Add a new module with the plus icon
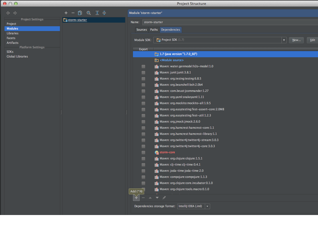 pyautogui.click(x=66, y=13)
